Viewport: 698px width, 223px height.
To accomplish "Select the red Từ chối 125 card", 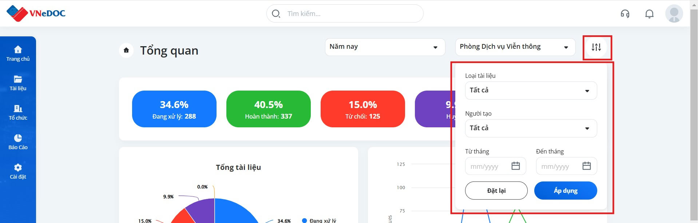I will pos(363,109).
